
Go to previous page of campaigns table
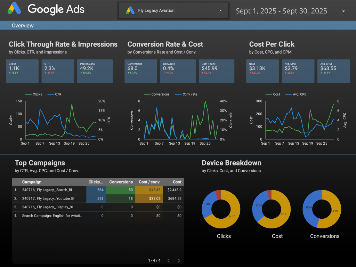[169, 260]
